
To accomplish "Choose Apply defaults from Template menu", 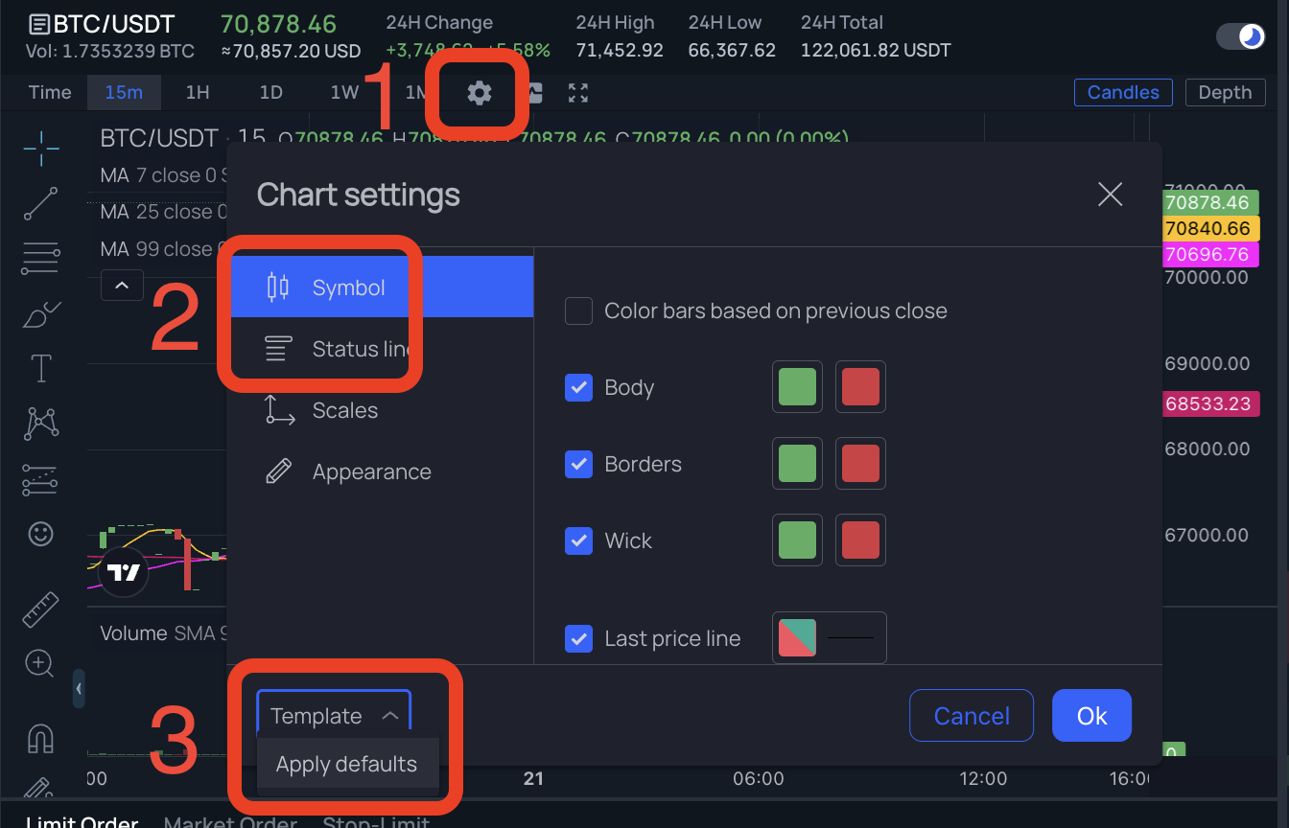I will 347,764.
